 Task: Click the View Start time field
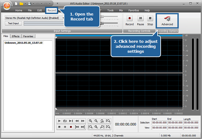(159, 128)
